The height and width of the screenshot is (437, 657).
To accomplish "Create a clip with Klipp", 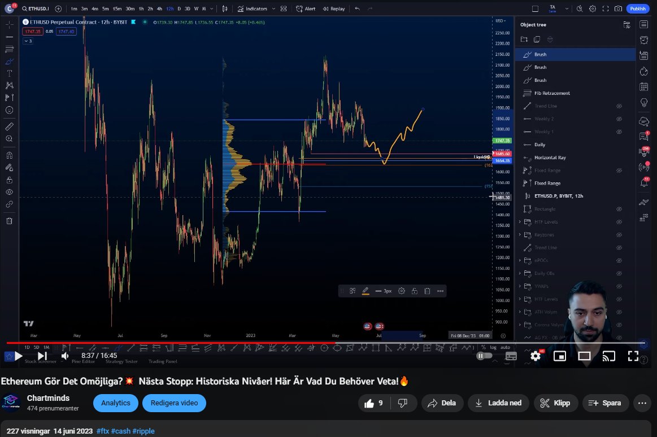I will pos(555,403).
